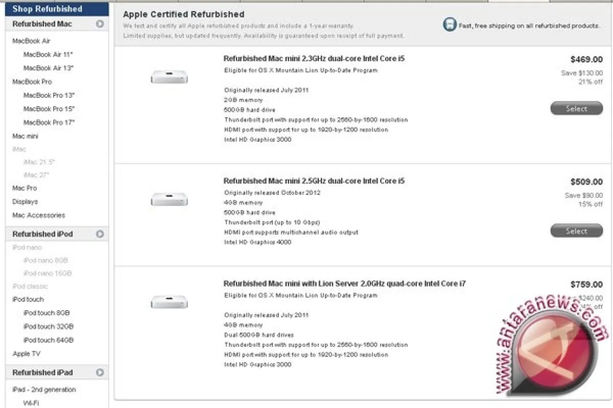Open Displays category
Viewport: 613px width, 408px height.
[25, 201]
